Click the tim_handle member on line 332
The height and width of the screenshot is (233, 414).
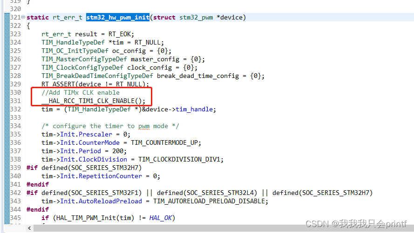pos(194,109)
